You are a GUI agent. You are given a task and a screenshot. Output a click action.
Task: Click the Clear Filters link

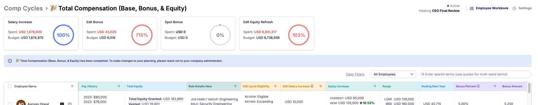tap(355, 74)
